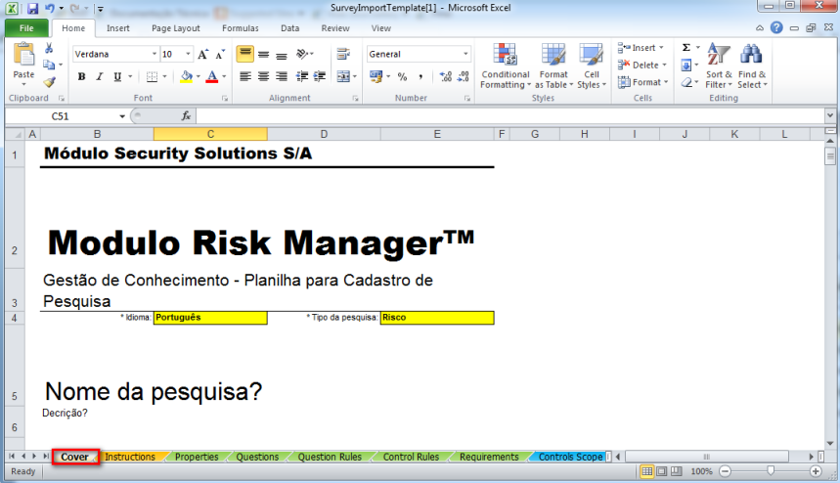Toggle Center text alignment

(x=264, y=76)
